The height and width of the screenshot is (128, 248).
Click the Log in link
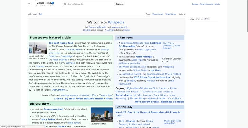pos(217,4)
